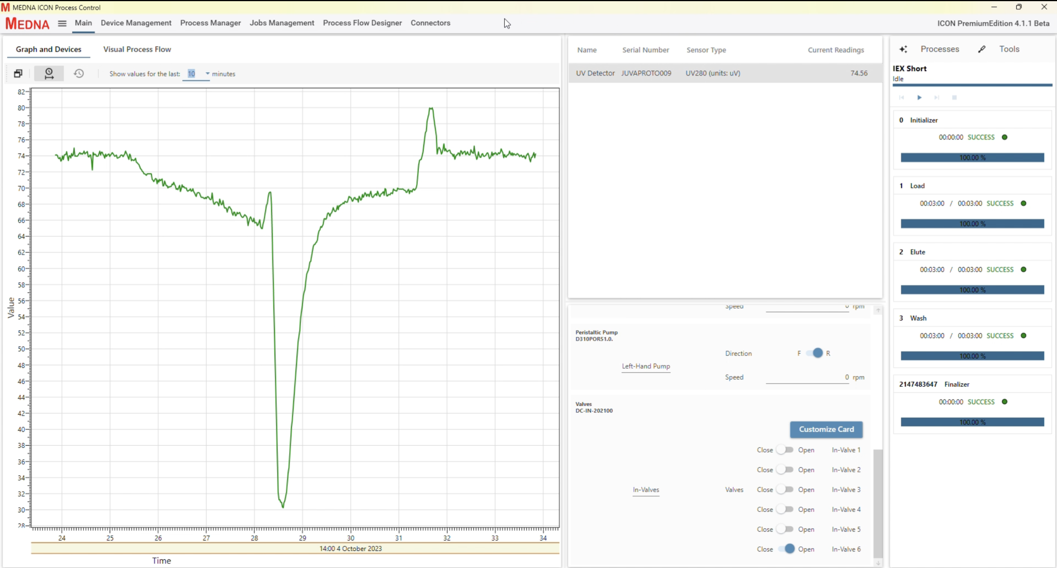Image resolution: width=1057 pixels, height=568 pixels.
Task: Expand the minutes dropdown arrow
Action: [x=208, y=74]
